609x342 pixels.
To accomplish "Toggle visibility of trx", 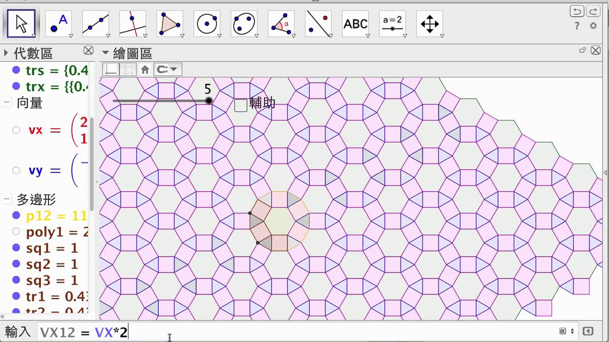I will pyautogui.click(x=16, y=86).
